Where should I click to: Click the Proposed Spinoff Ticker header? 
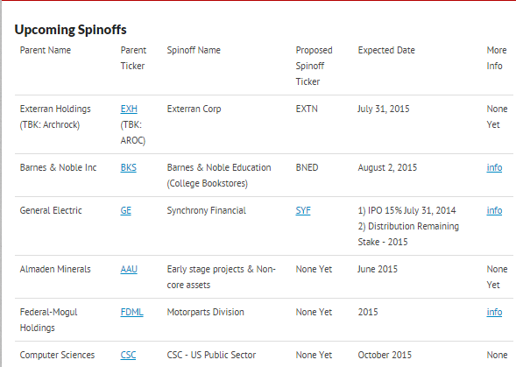(x=314, y=66)
